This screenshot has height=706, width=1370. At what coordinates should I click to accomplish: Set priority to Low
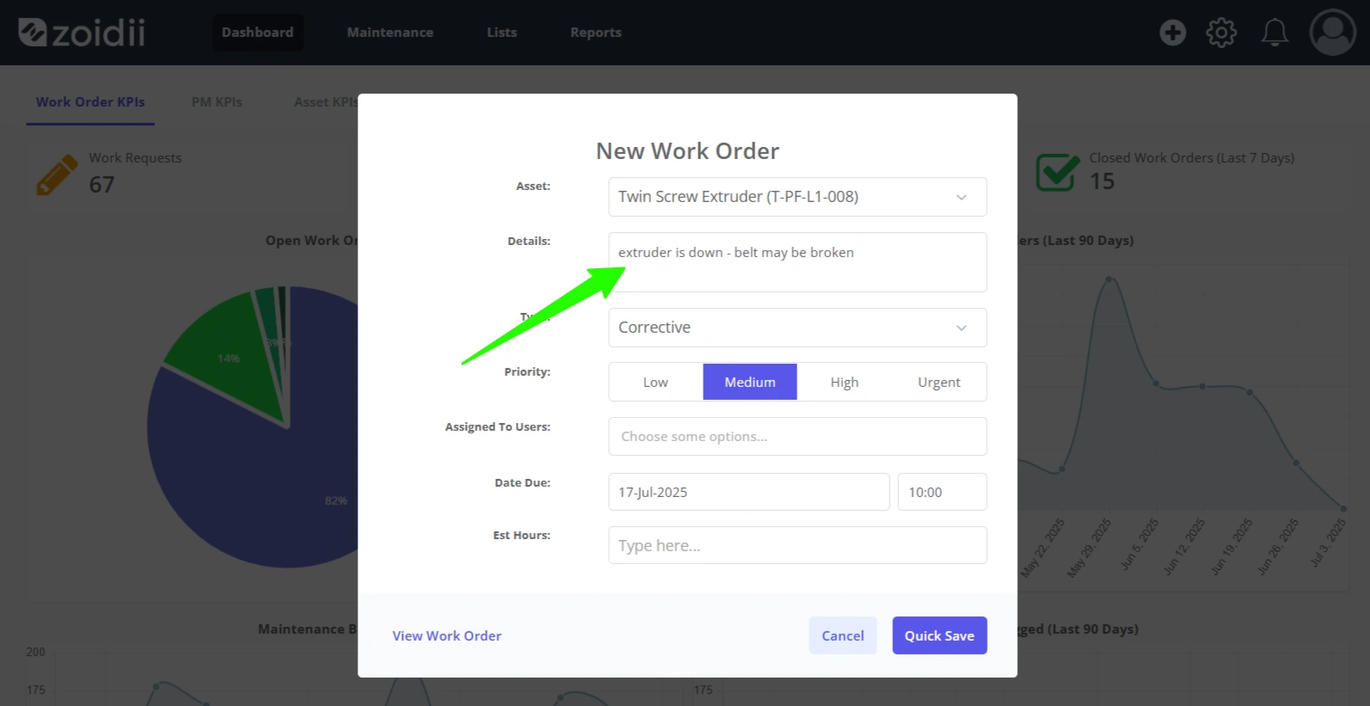tap(655, 382)
